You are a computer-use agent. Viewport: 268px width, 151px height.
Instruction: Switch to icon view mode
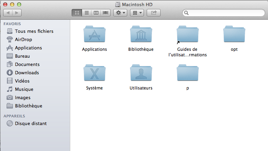coord(77,13)
